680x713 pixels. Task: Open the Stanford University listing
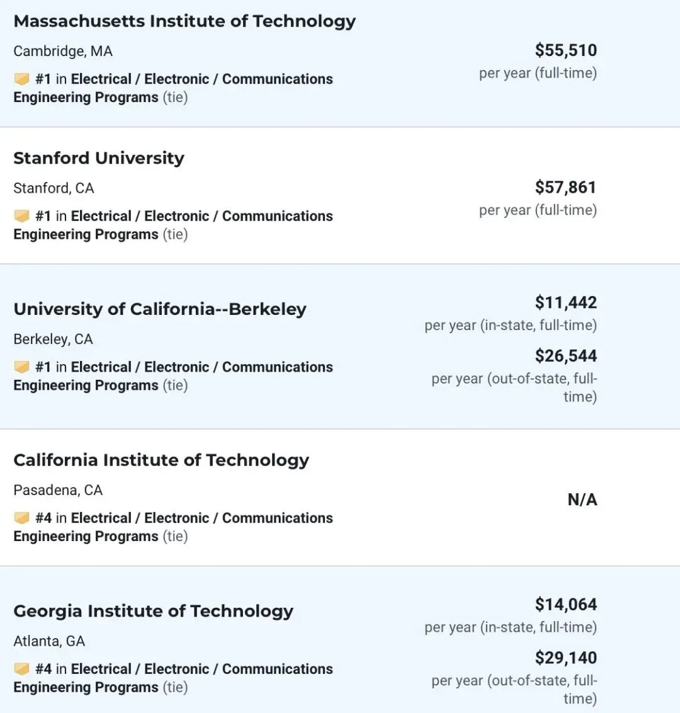tap(99, 158)
